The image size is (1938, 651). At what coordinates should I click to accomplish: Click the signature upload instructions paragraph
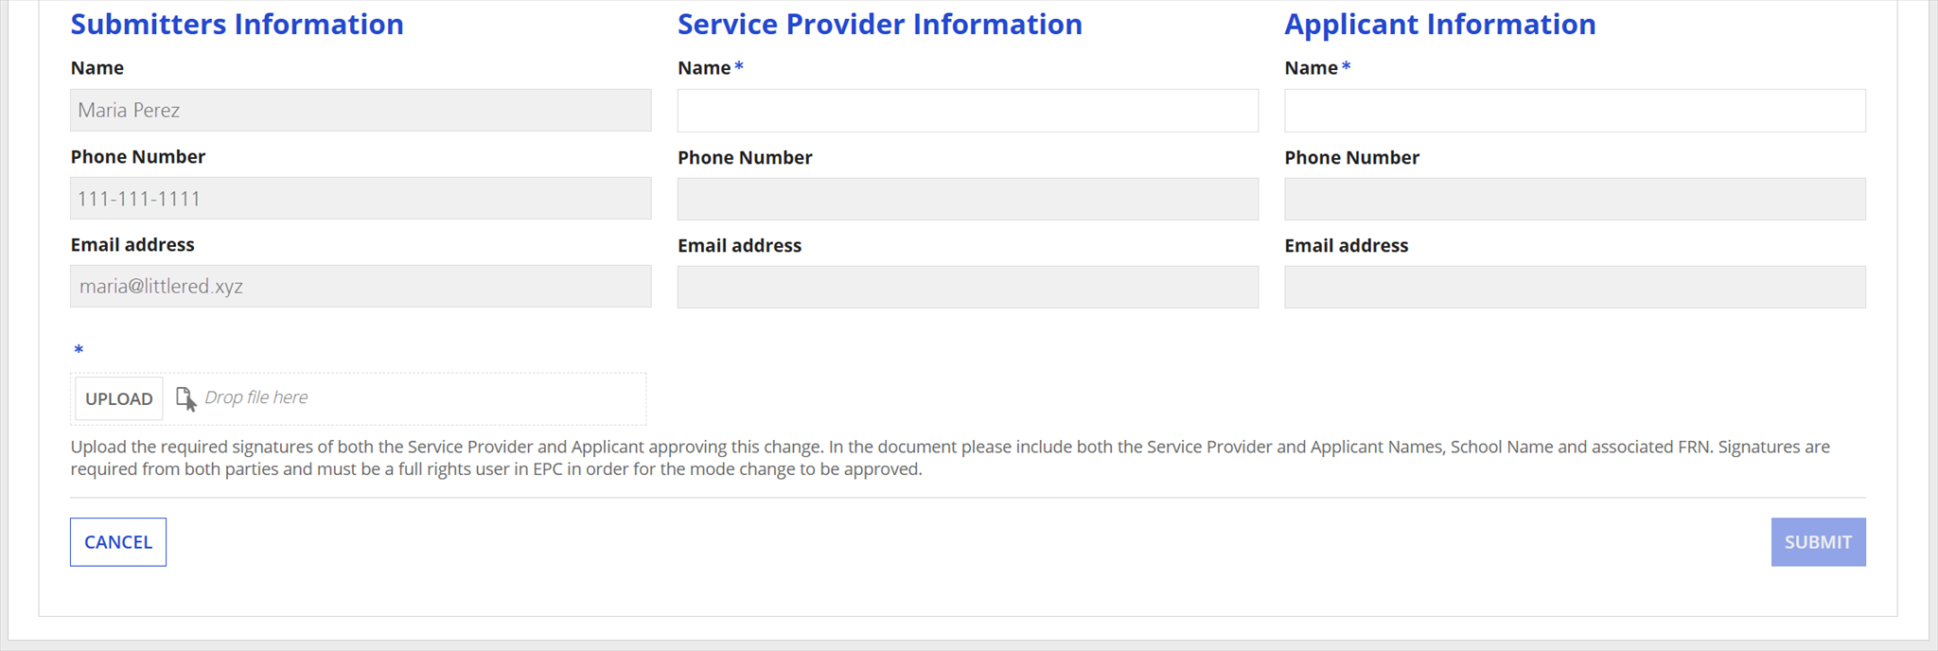(950, 458)
